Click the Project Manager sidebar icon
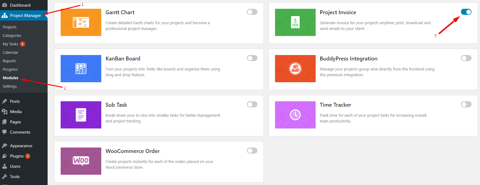 tap(4, 15)
